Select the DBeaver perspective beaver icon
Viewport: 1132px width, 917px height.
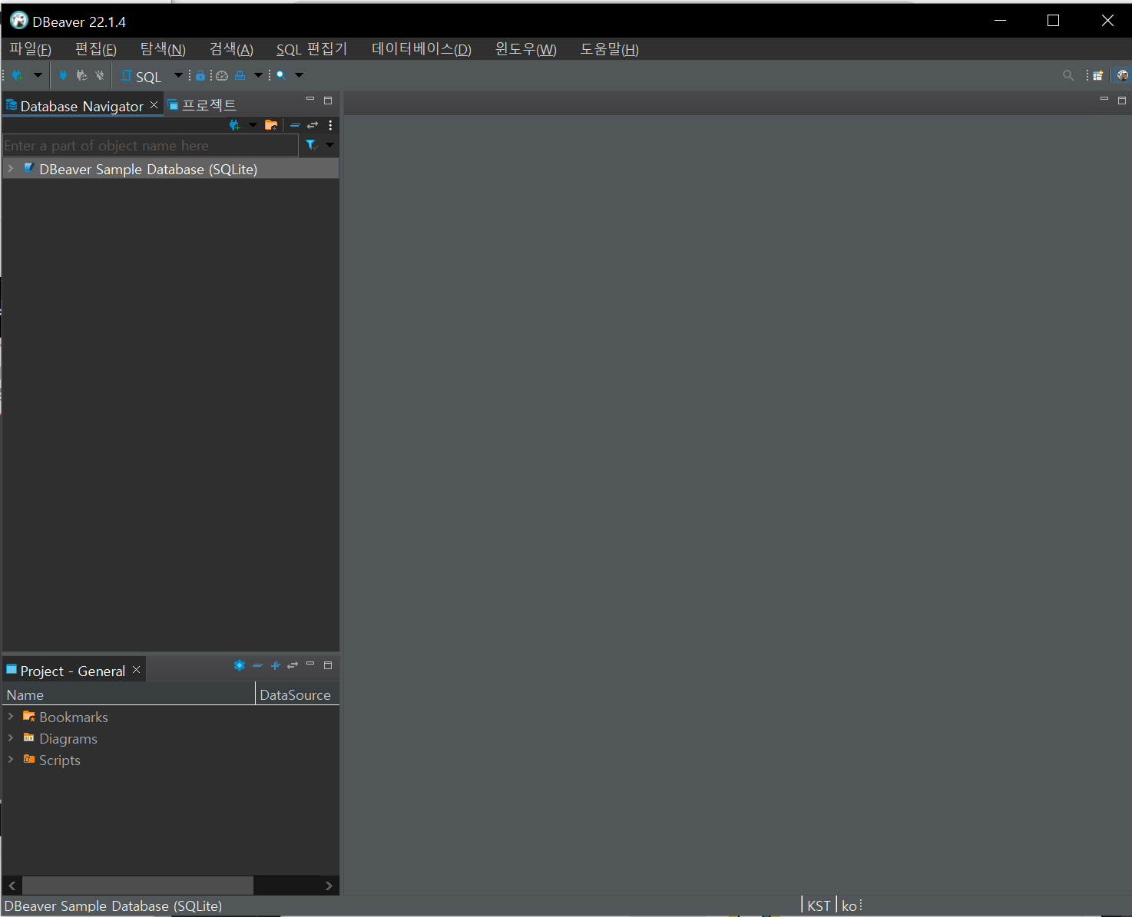tap(1123, 75)
